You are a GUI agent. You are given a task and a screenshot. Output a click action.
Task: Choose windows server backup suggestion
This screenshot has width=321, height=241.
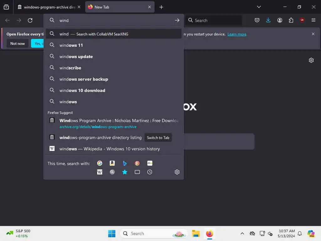point(113,79)
